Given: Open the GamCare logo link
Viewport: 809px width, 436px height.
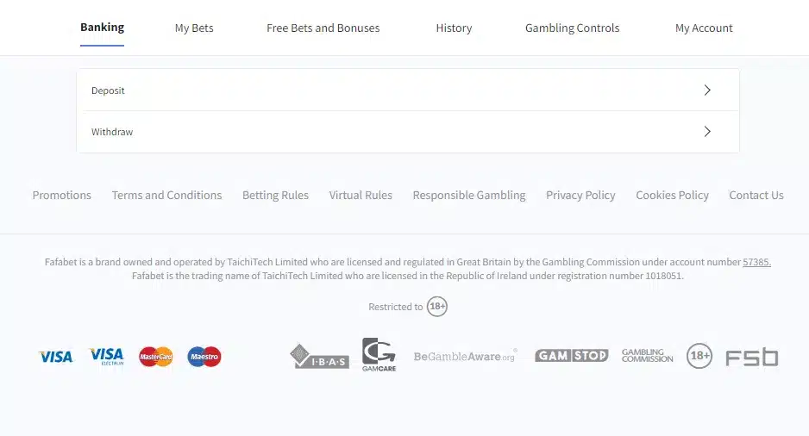Looking at the screenshot, I should pyautogui.click(x=379, y=355).
